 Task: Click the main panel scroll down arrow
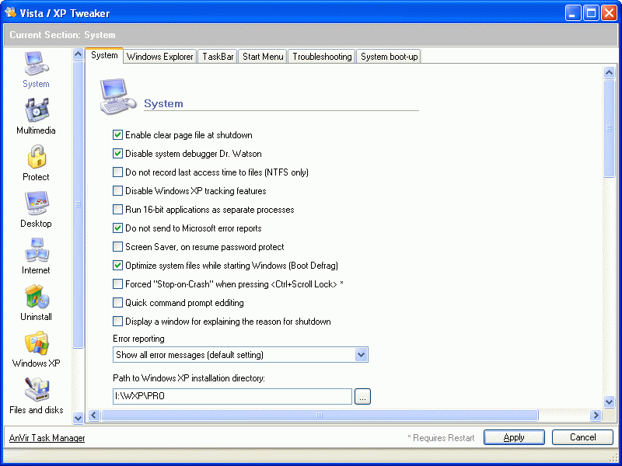tap(609, 402)
